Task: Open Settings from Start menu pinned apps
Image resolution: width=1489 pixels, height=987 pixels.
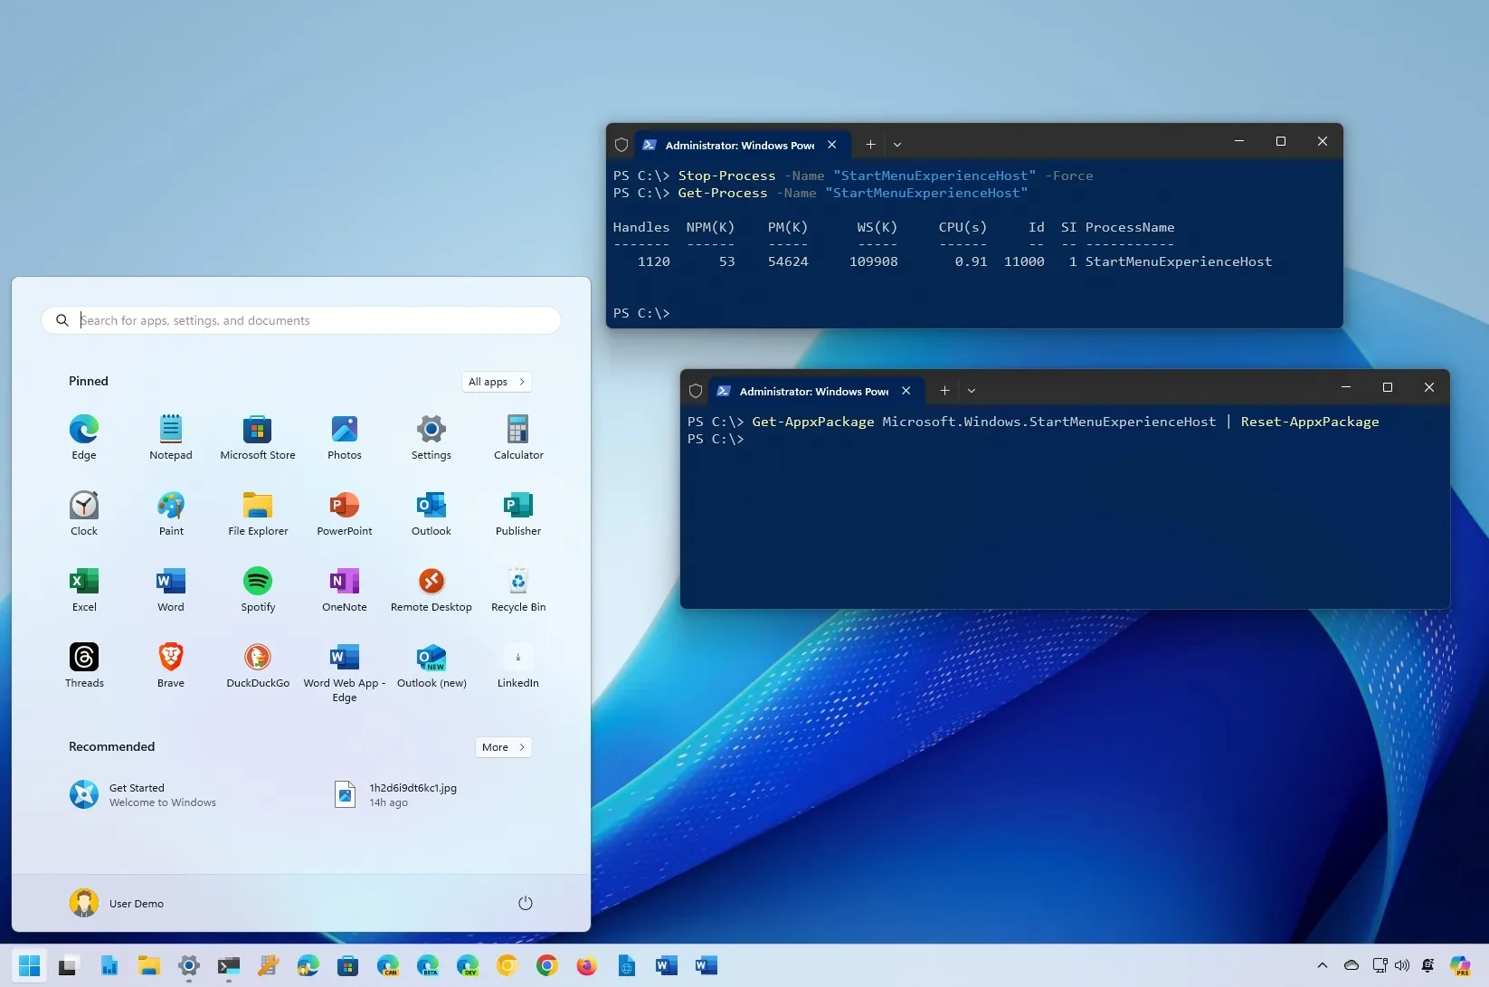Action: 432,437
